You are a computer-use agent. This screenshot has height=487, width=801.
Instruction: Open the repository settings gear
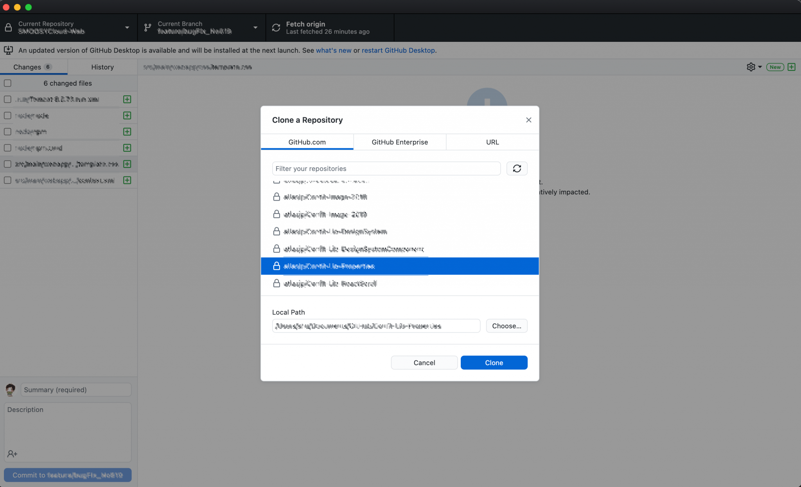[751, 67]
